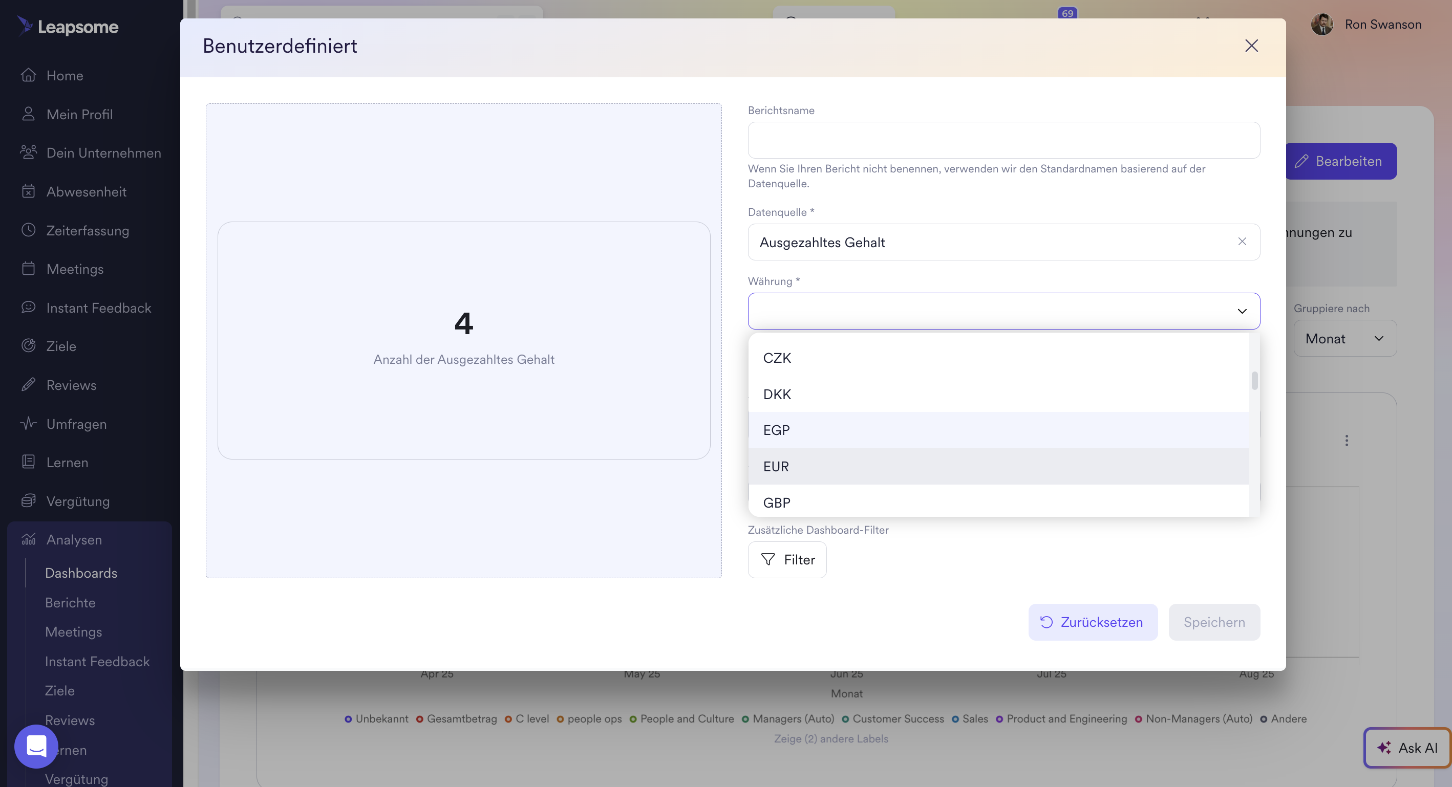Viewport: 1452px width, 787px height.
Task: Select Ziele submenu under Analysen
Action: pyautogui.click(x=59, y=690)
